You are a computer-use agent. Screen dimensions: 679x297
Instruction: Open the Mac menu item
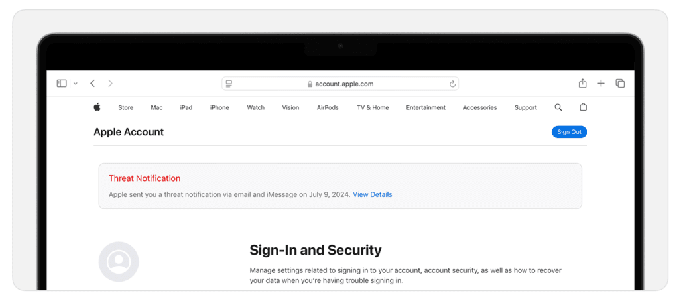pos(156,108)
